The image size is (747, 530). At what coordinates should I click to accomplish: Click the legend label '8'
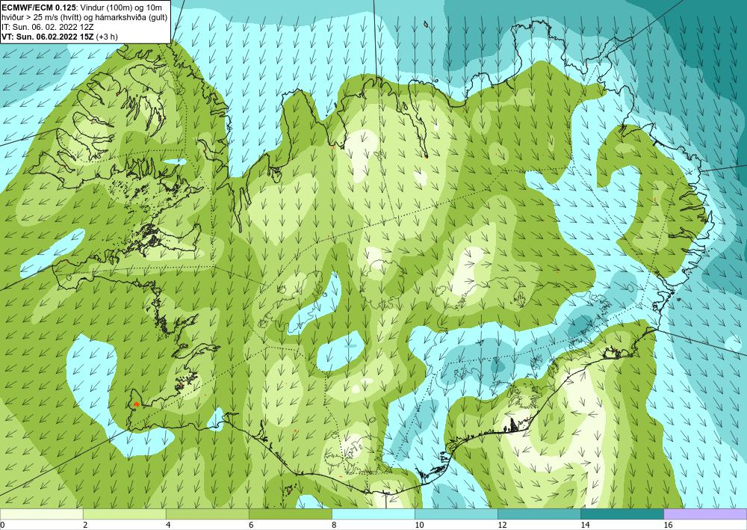click(x=333, y=525)
